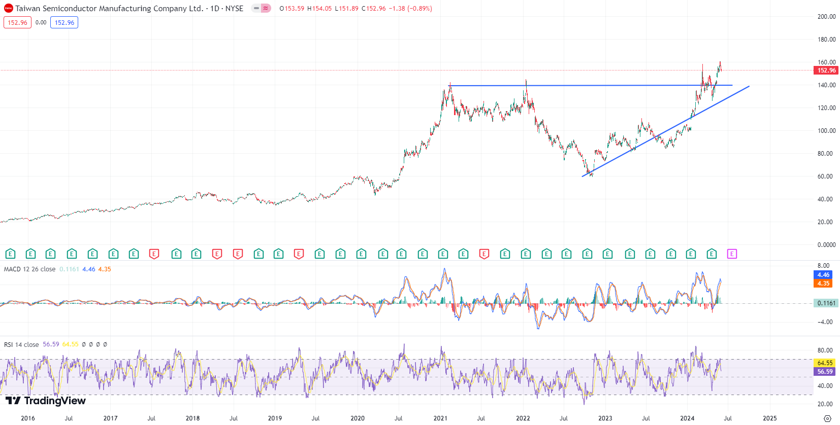The image size is (840, 425).
Task: Click the 2020 time axis label
Action: (x=358, y=418)
